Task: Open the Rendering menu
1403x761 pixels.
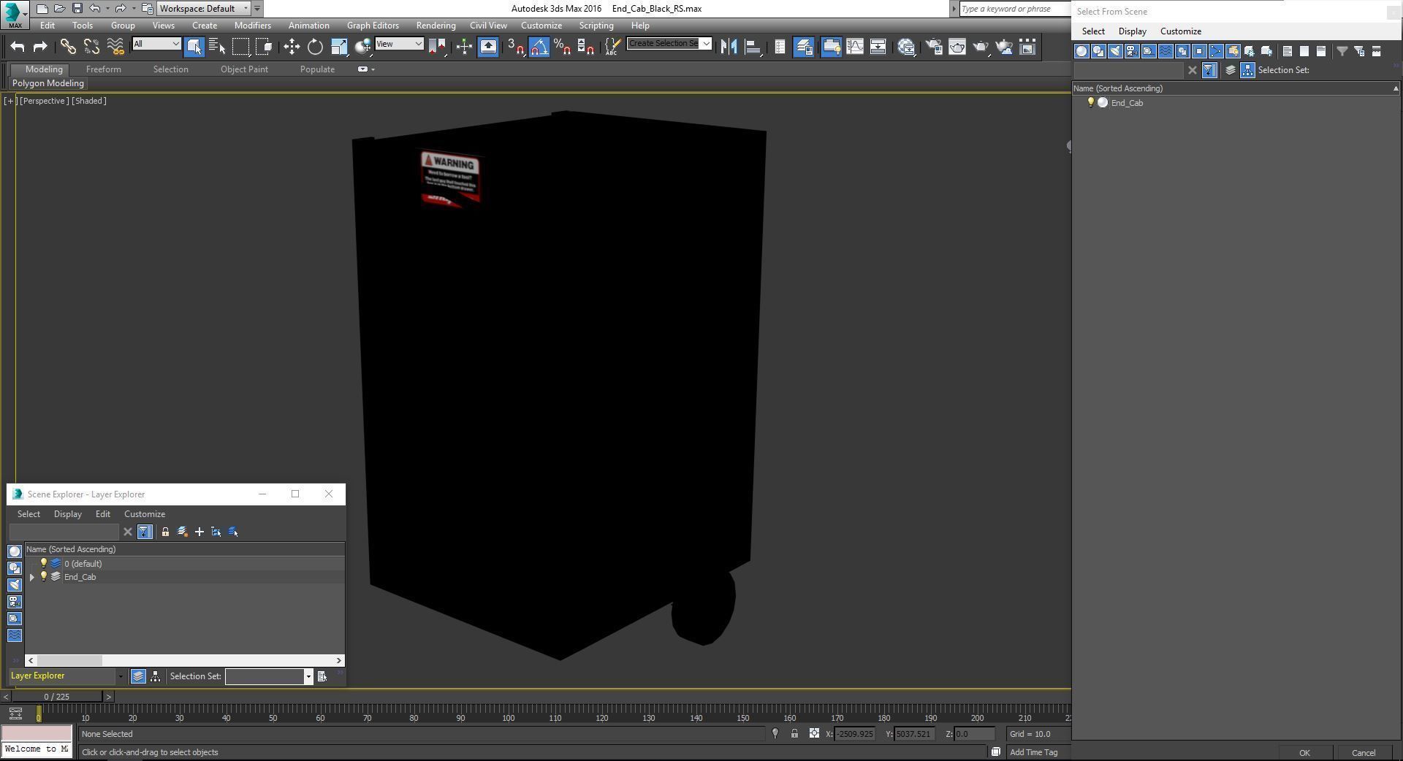Action: (436, 26)
